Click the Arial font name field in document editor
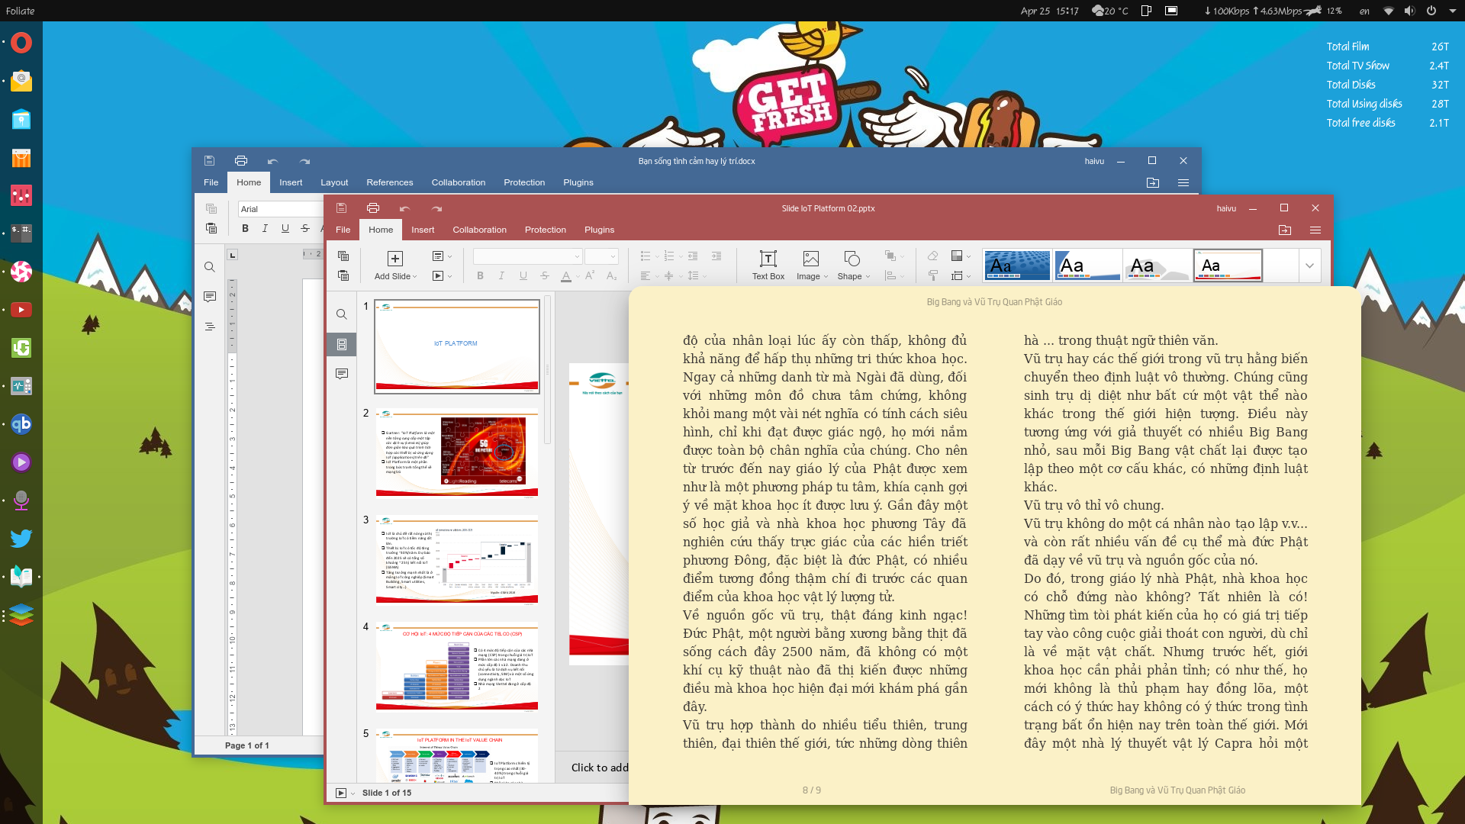The width and height of the screenshot is (1465, 824). tap(280, 209)
